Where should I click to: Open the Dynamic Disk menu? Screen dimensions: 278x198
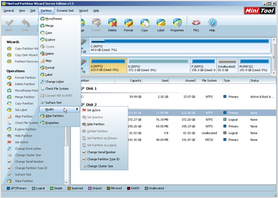[65, 11]
